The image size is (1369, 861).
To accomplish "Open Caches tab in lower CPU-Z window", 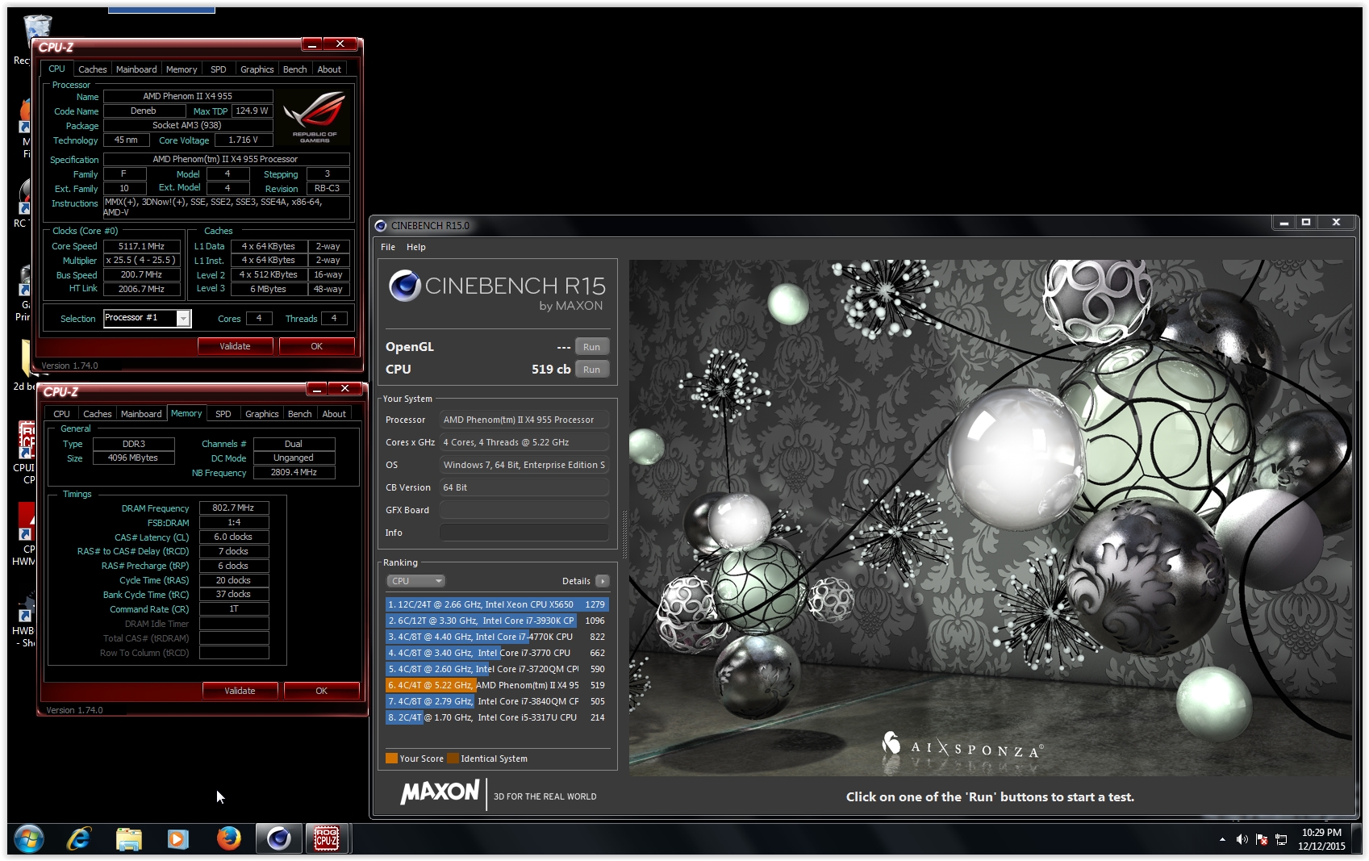I will point(97,414).
